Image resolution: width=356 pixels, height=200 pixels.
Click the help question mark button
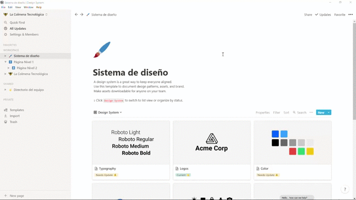point(345,189)
